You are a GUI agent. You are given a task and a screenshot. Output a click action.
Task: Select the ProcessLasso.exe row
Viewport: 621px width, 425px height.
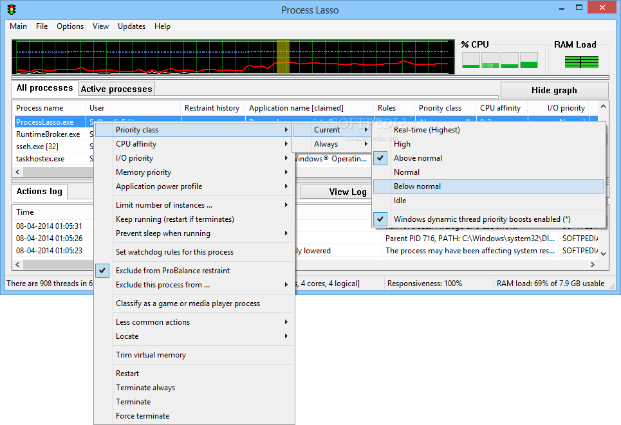pyautogui.click(x=50, y=122)
